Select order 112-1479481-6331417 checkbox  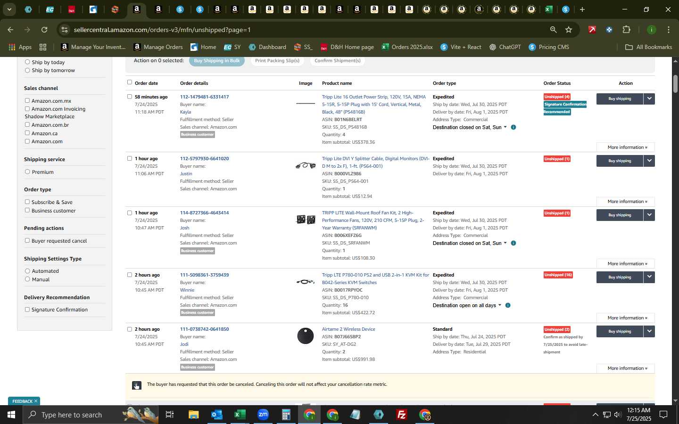[130, 97]
